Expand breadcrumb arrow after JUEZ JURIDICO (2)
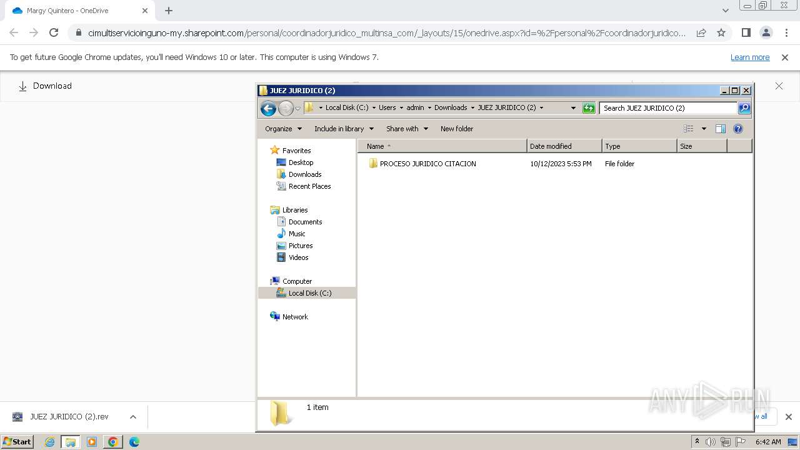Image resolution: width=800 pixels, height=450 pixels. [541, 107]
